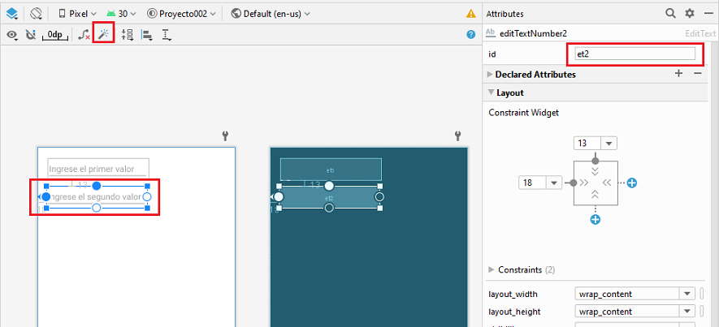
Task: Click the 0dp default margins button
Action: coord(55,35)
